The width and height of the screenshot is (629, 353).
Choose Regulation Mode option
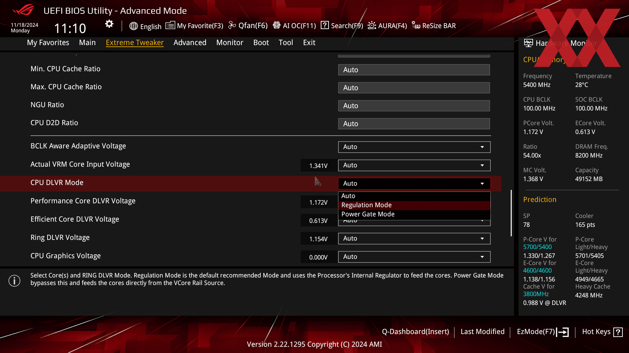click(x=414, y=205)
